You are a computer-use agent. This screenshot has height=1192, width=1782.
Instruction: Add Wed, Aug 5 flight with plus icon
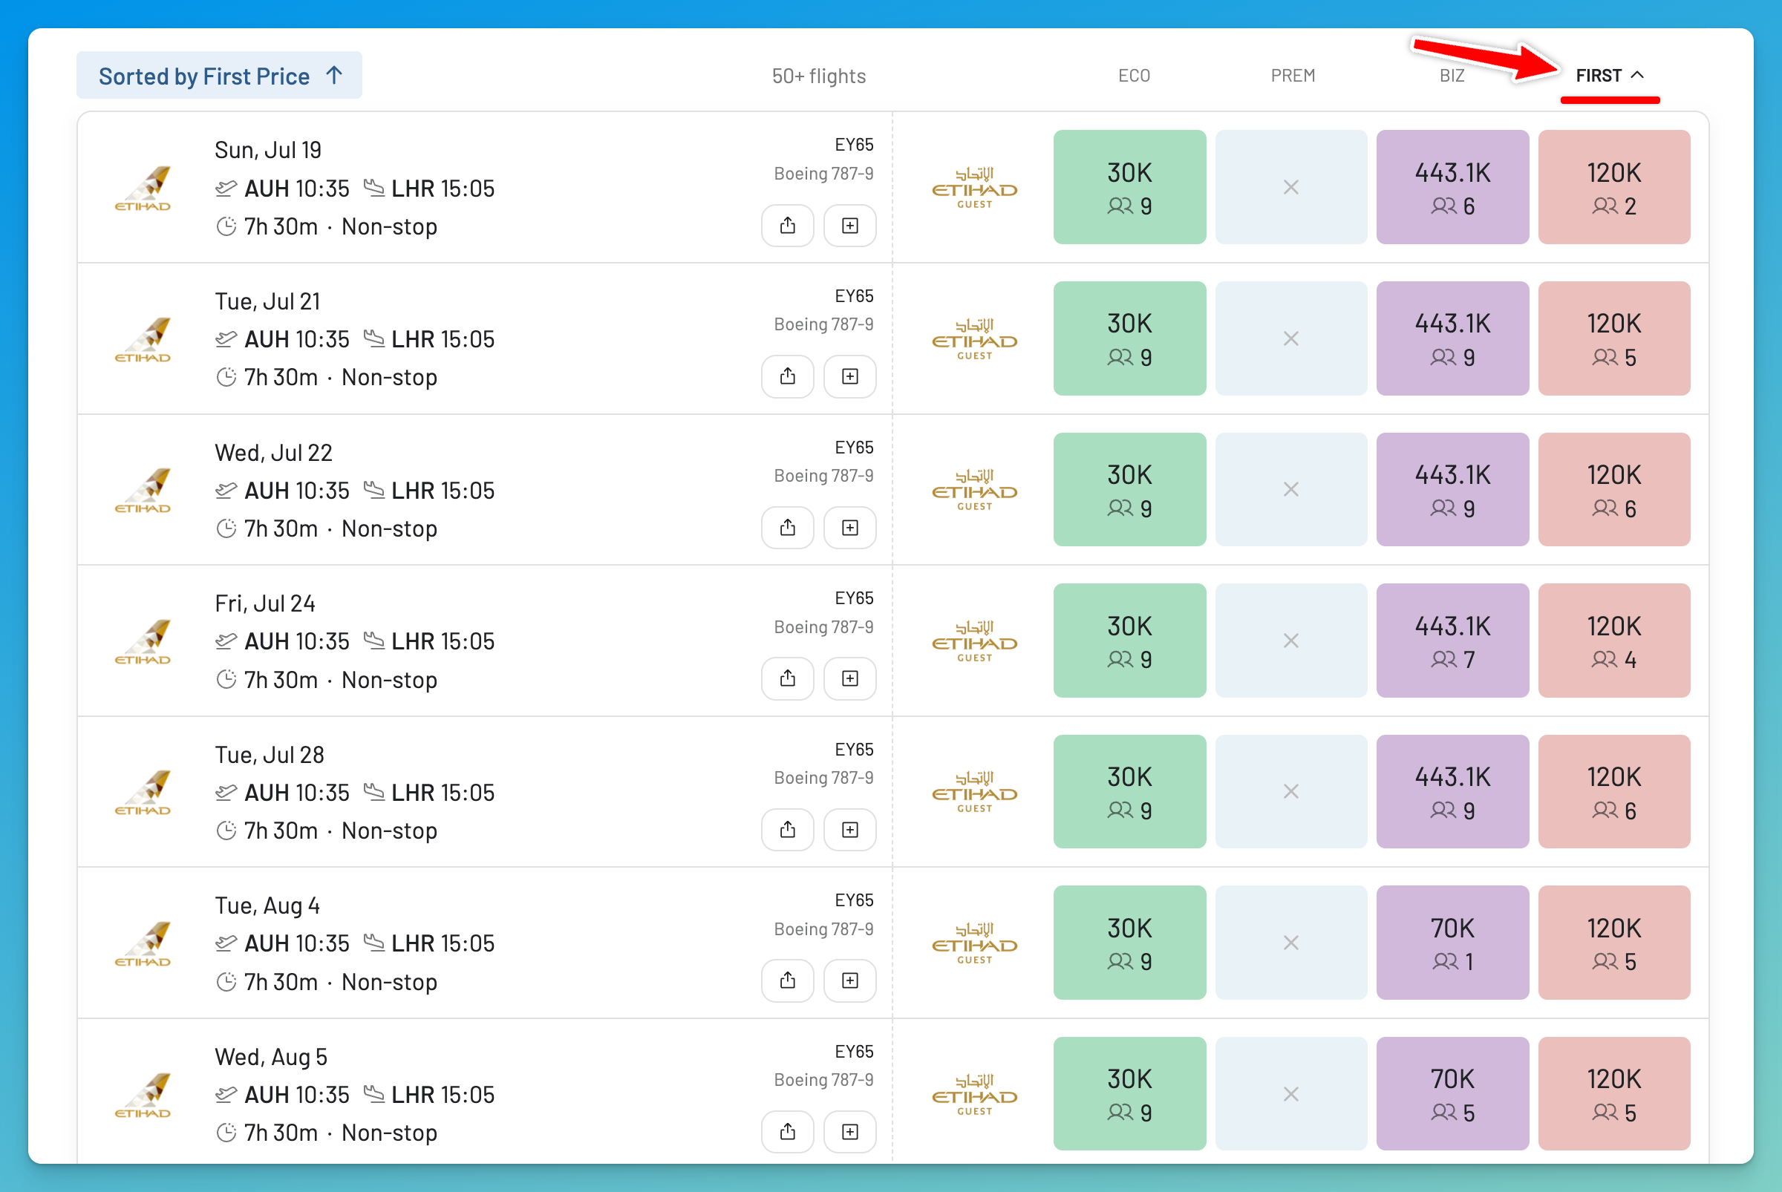pyautogui.click(x=849, y=1132)
